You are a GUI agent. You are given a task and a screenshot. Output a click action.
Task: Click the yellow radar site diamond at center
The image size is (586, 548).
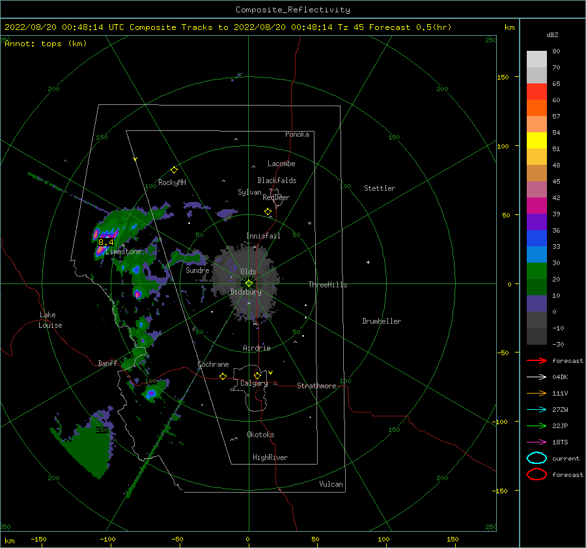[x=249, y=283]
